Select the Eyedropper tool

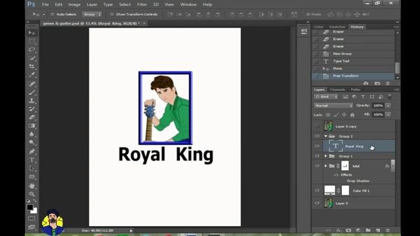point(32,75)
